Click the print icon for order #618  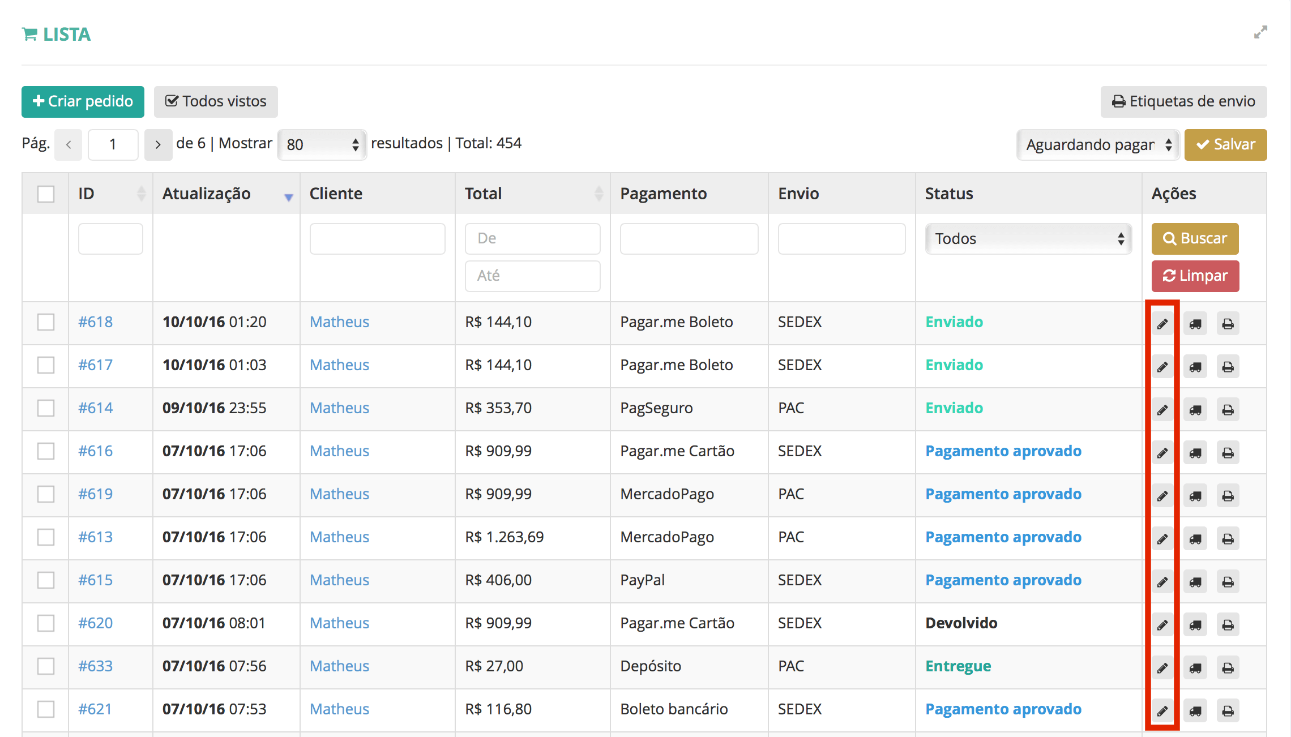click(x=1228, y=324)
